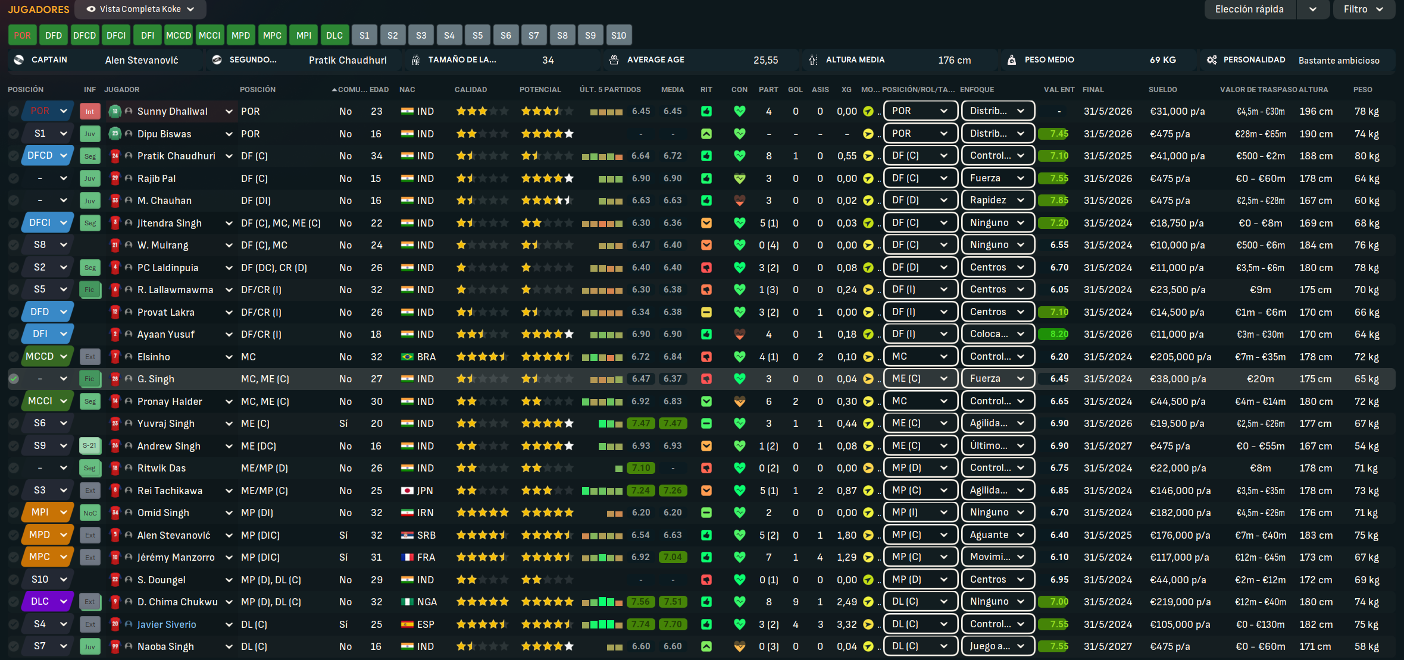The height and width of the screenshot is (660, 1404).
Task: Select the MCCI position tab
Action: (209, 35)
